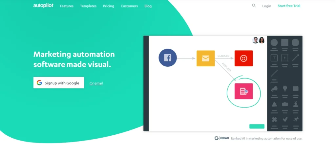Click the female collaborator avatar
Screen dimensions: 336x152
click(x=262, y=40)
